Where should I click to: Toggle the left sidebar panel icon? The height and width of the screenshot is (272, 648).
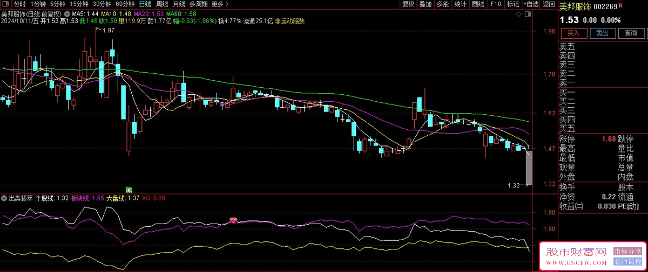[x=6, y=4]
